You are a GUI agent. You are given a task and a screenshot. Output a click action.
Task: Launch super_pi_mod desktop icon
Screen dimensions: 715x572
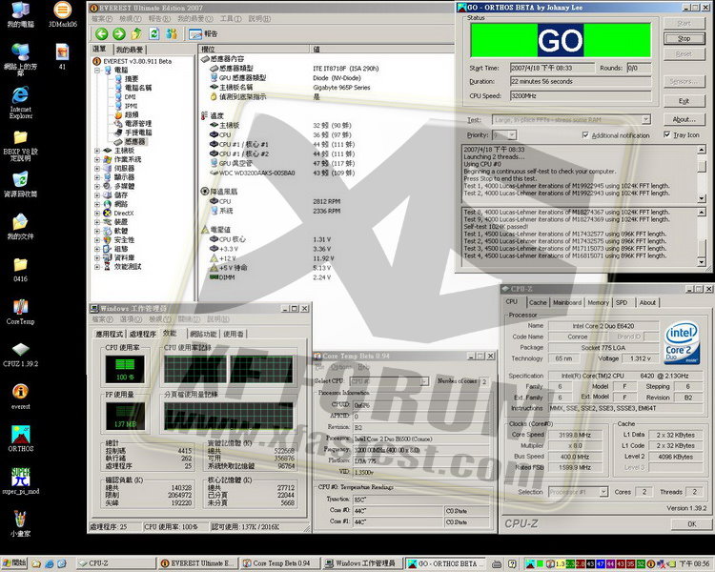(x=21, y=481)
